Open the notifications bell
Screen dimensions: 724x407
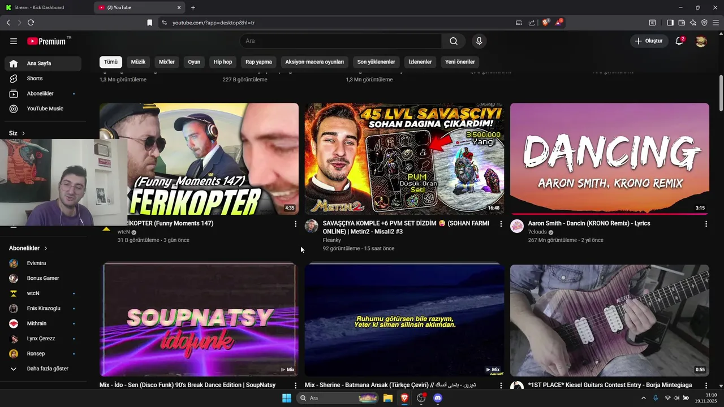tap(680, 41)
